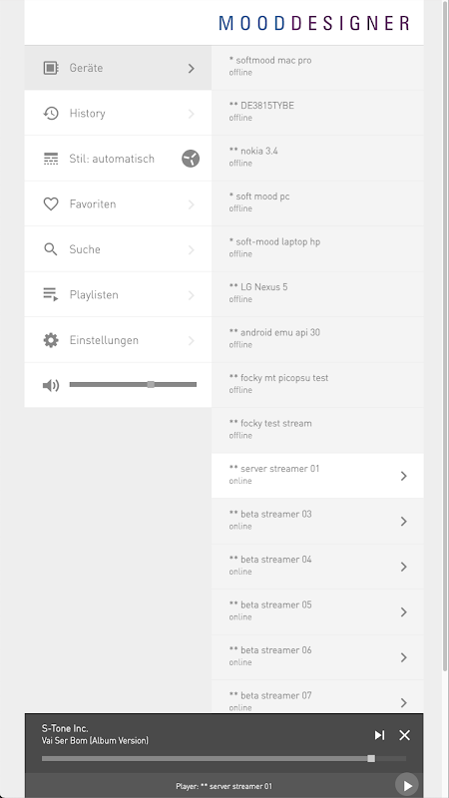Screen dimensions: 449x798
Task: Expand beta streamer 05 chevron
Action: (404, 611)
